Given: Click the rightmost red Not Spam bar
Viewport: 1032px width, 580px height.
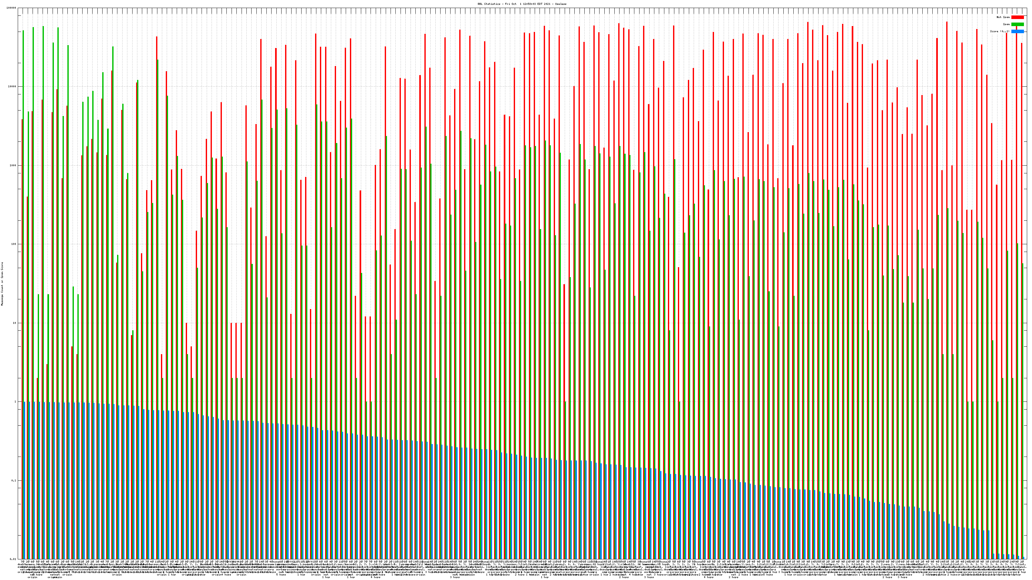Looking at the screenshot, I should point(1021,280).
